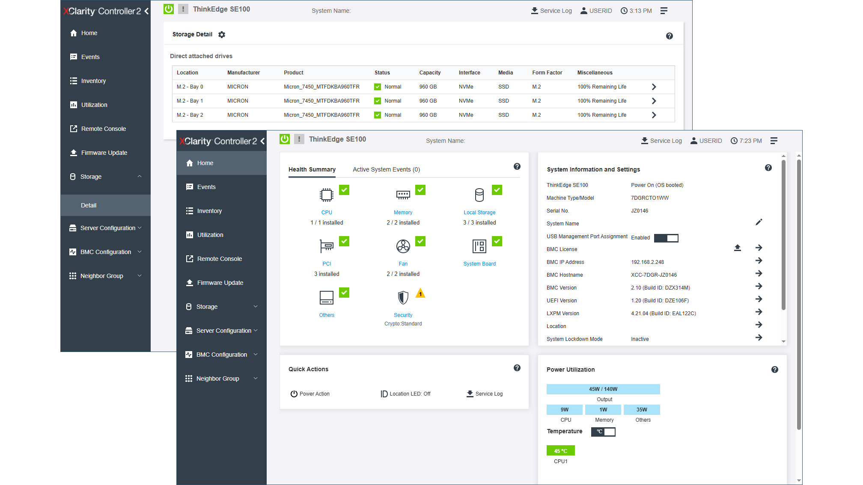Click the arrow next to BMC IP Address
This screenshot has height=485, width=863.
click(759, 261)
